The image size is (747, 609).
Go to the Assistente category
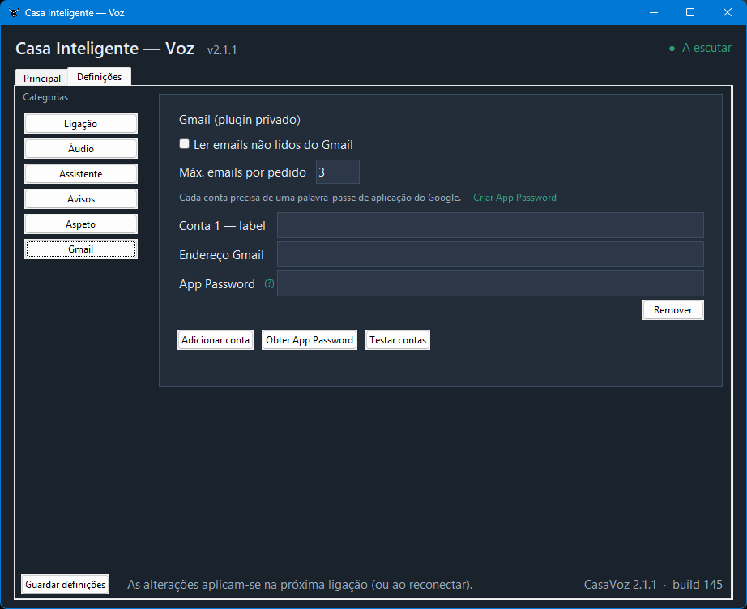coord(81,174)
